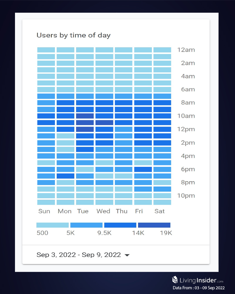This screenshot has height=294, width=235.
Task: Click the Living Insider logo icon
Action: pos(175,279)
